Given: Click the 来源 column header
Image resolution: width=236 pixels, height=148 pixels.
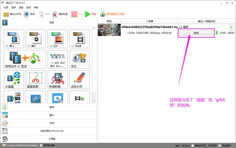Looking at the screenshot, I should tap(149, 21).
